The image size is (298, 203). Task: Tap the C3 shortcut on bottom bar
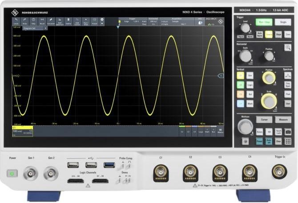(x=188, y=131)
